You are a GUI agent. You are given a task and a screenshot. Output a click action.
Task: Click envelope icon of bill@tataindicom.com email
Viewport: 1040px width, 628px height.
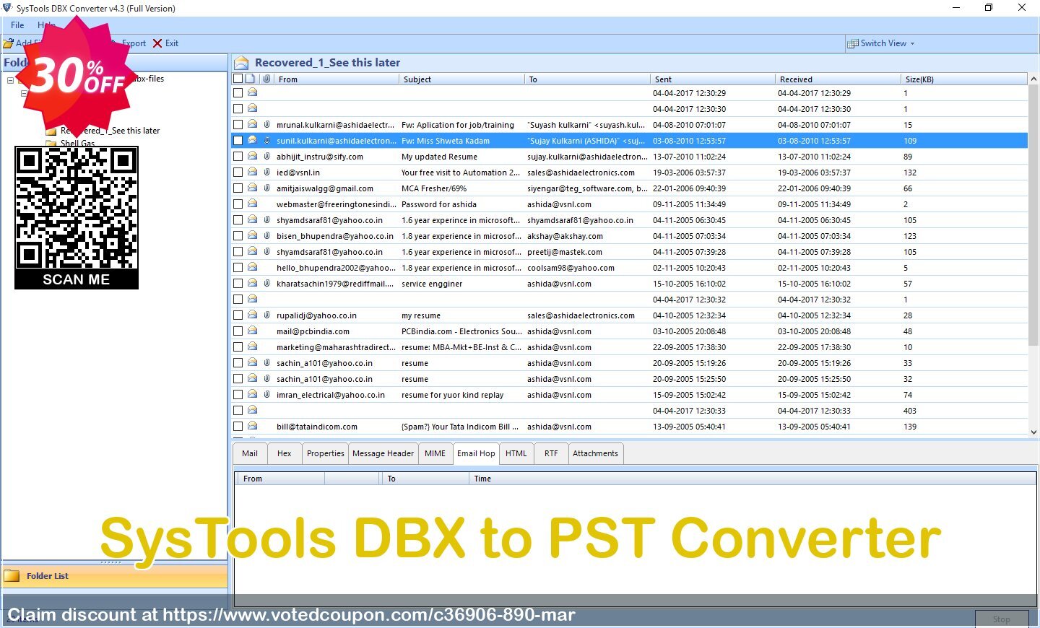click(x=252, y=426)
